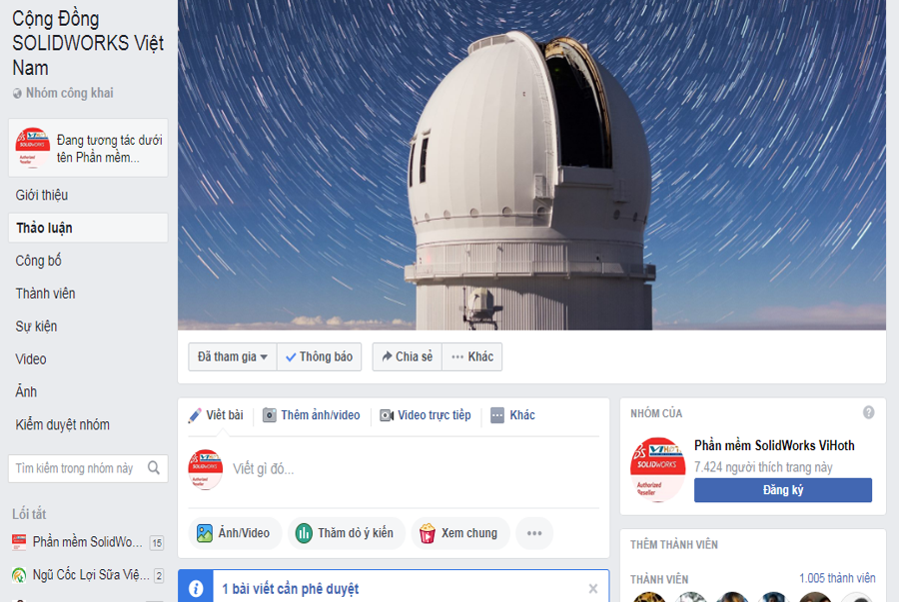
Task: Open the Ảnh/Video photo option
Action: [235, 533]
